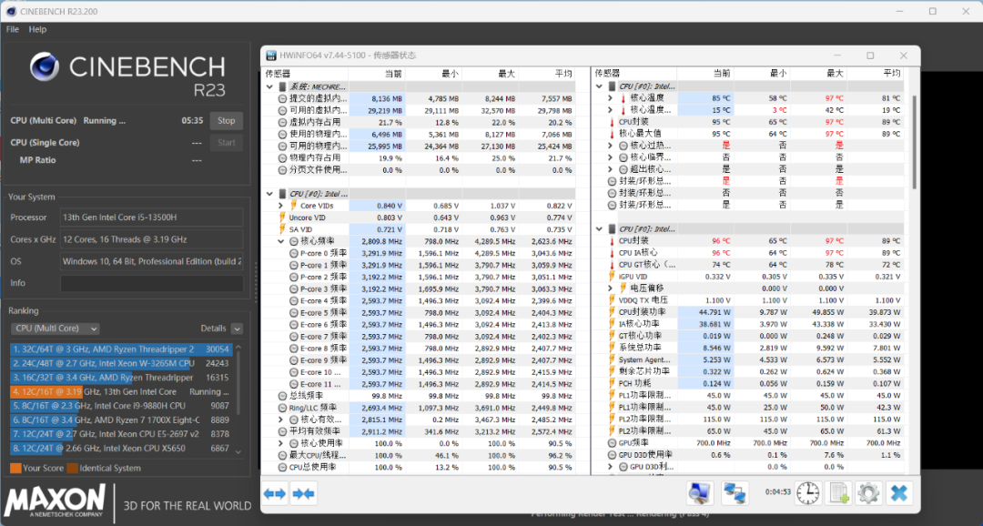The image size is (983, 526).
Task: Expand the 核心使用率 row
Action: click(281, 443)
